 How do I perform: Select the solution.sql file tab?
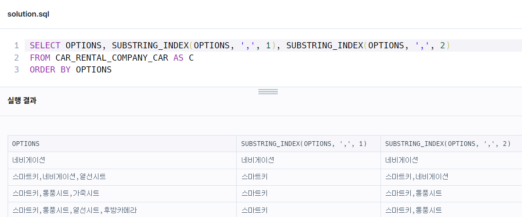pyautogui.click(x=28, y=14)
